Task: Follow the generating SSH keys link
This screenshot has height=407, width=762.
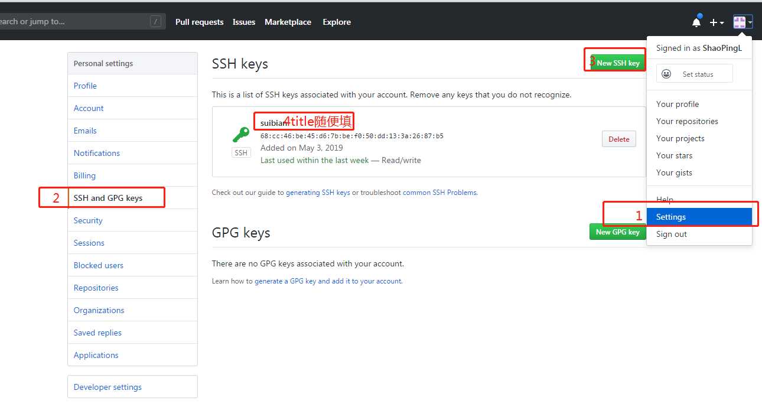Action: click(318, 193)
